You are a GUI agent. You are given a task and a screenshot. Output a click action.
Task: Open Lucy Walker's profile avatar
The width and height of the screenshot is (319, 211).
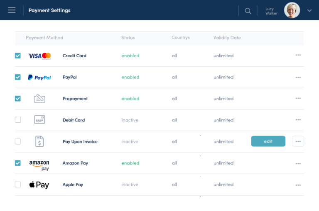tap(292, 10)
